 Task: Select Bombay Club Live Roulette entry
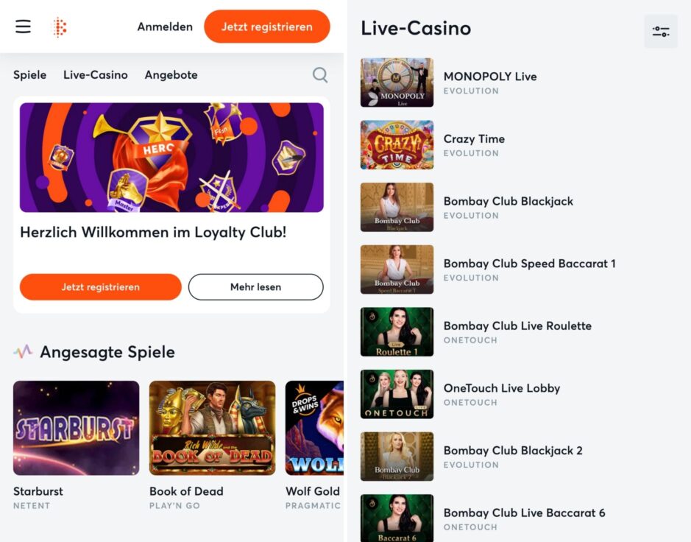[517, 331]
